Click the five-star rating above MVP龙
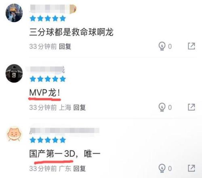Image resolution: width=202 pixels, height=178 pixels. pos(48,79)
